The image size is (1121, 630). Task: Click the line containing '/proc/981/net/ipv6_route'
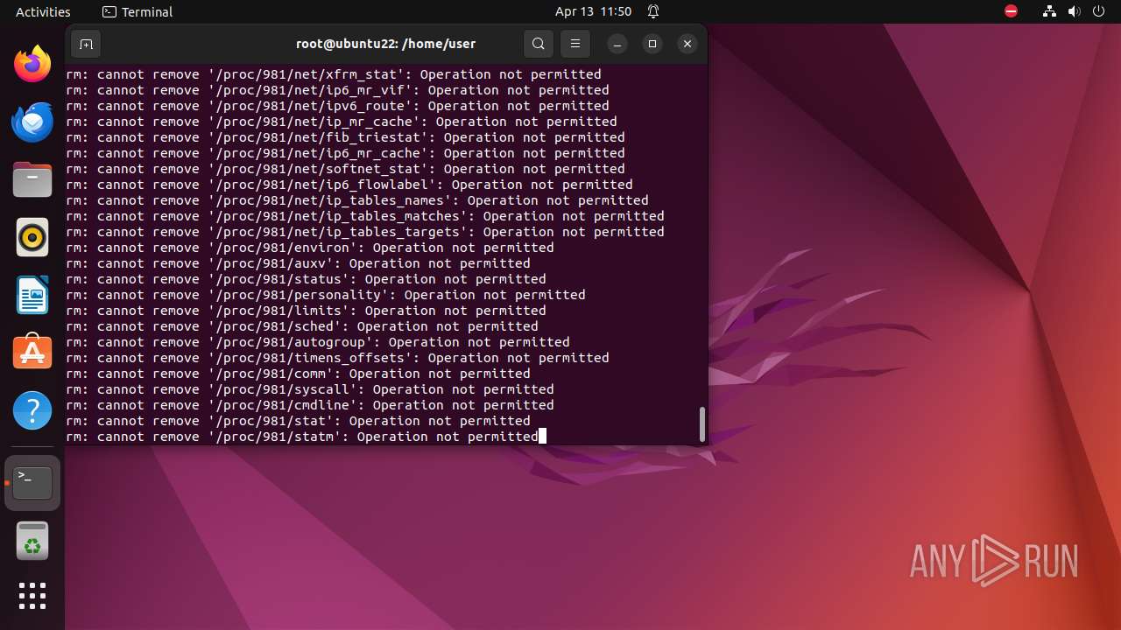coord(337,106)
